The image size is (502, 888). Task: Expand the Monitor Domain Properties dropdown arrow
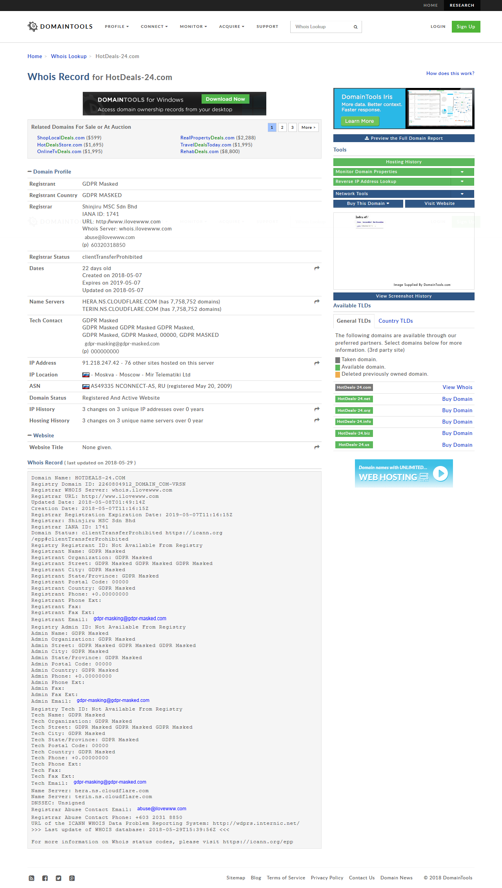click(462, 172)
